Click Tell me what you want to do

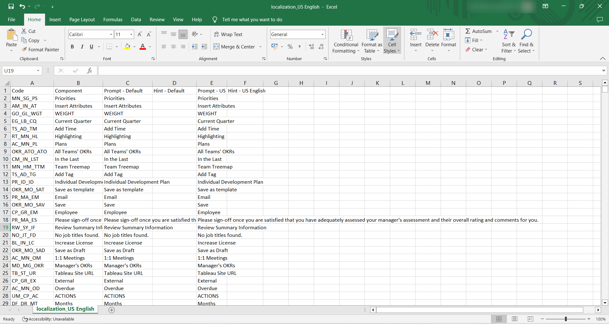[x=252, y=19]
